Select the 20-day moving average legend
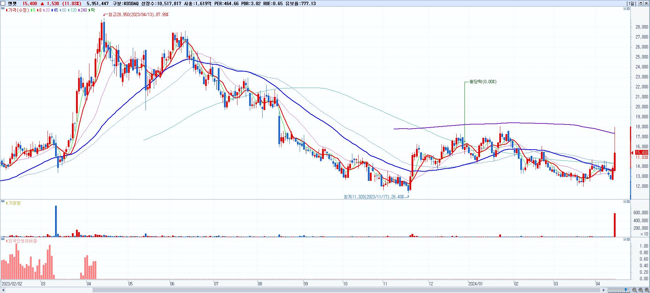 click(x=46, y=10)
